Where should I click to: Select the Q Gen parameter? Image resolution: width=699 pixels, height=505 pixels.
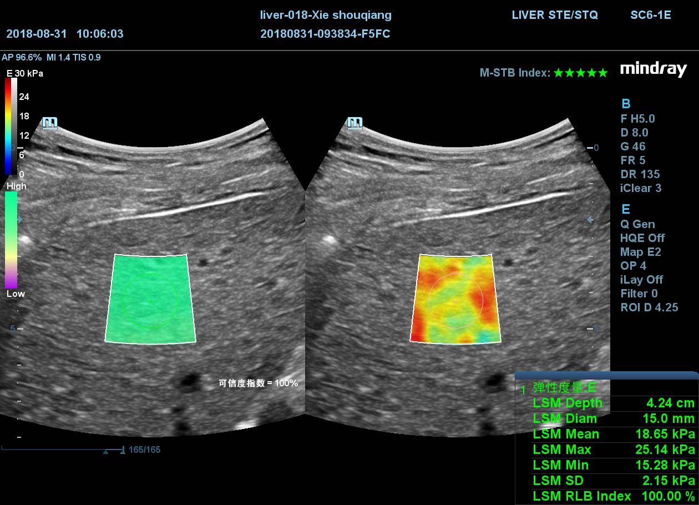pos(637,224)
